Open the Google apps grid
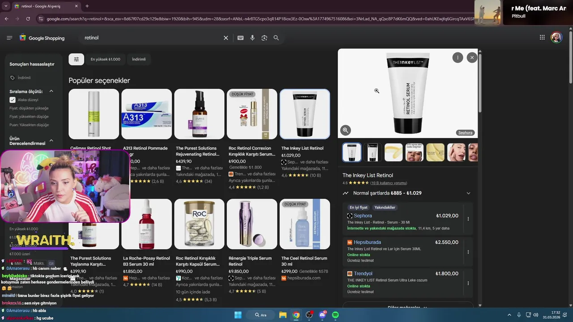 coord(542,38)
